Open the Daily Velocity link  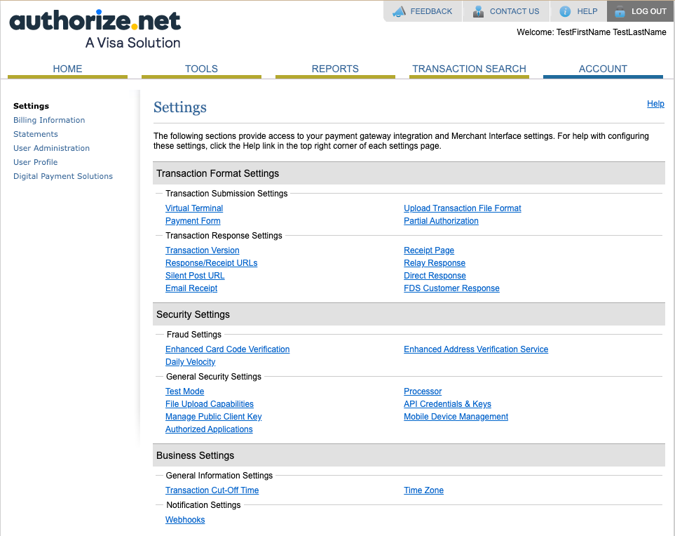point(190,362)
